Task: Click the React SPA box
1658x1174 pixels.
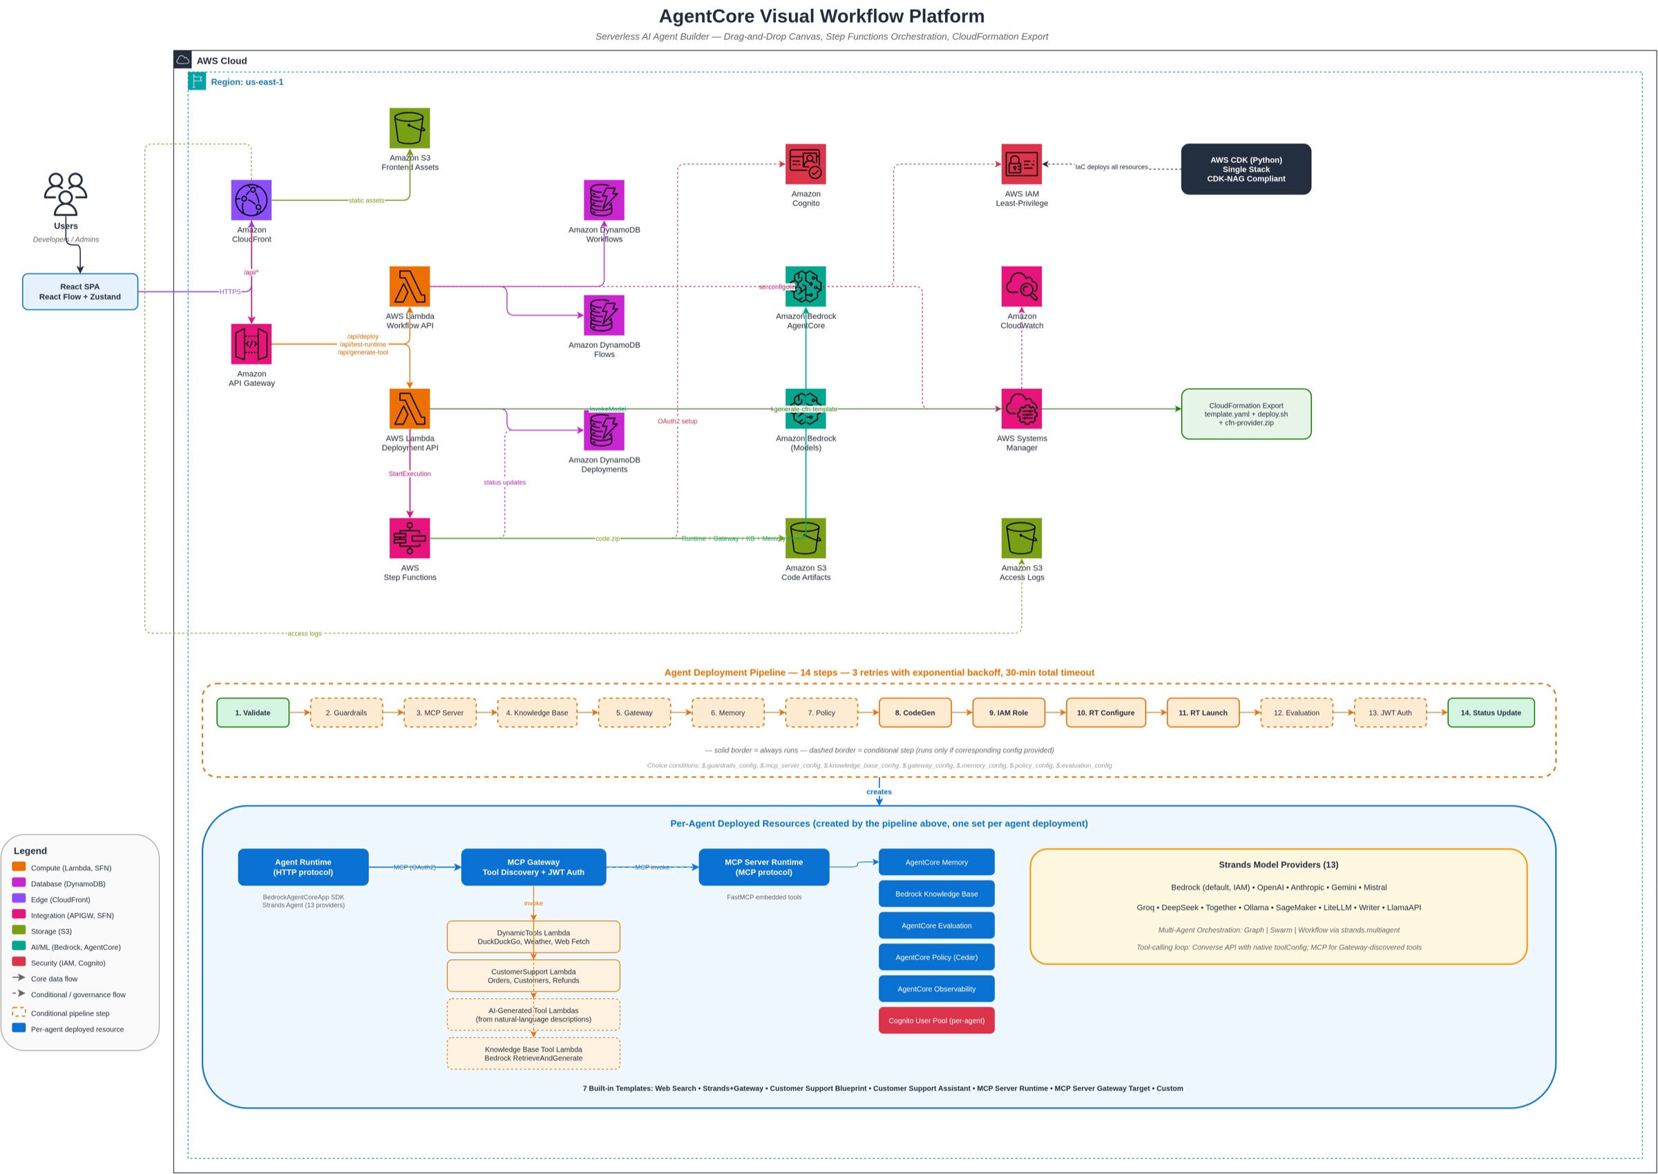Action: tap(79, 291)
